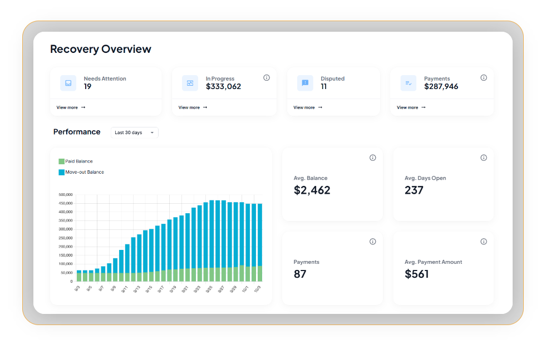Click the In Progress card icon
This screenshot has width=546, height=349.
(x=190, y=83)
